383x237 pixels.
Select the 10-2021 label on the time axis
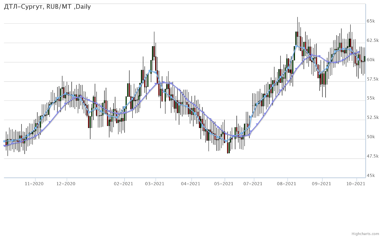coord(356,184)
